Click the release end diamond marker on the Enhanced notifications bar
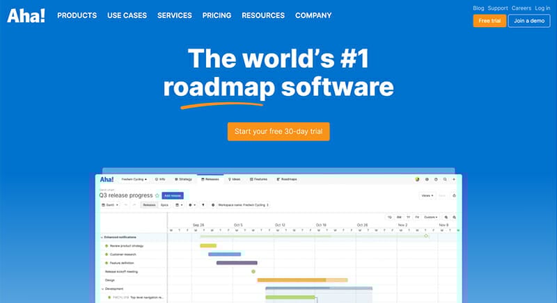The image size is (557, 303). click(426, 236)
